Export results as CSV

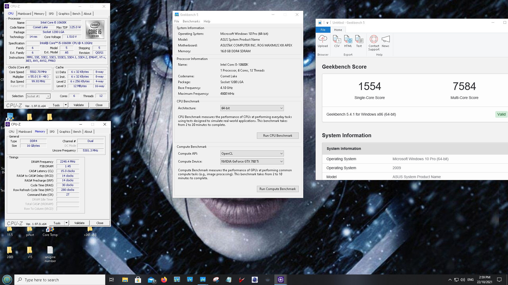337,41
